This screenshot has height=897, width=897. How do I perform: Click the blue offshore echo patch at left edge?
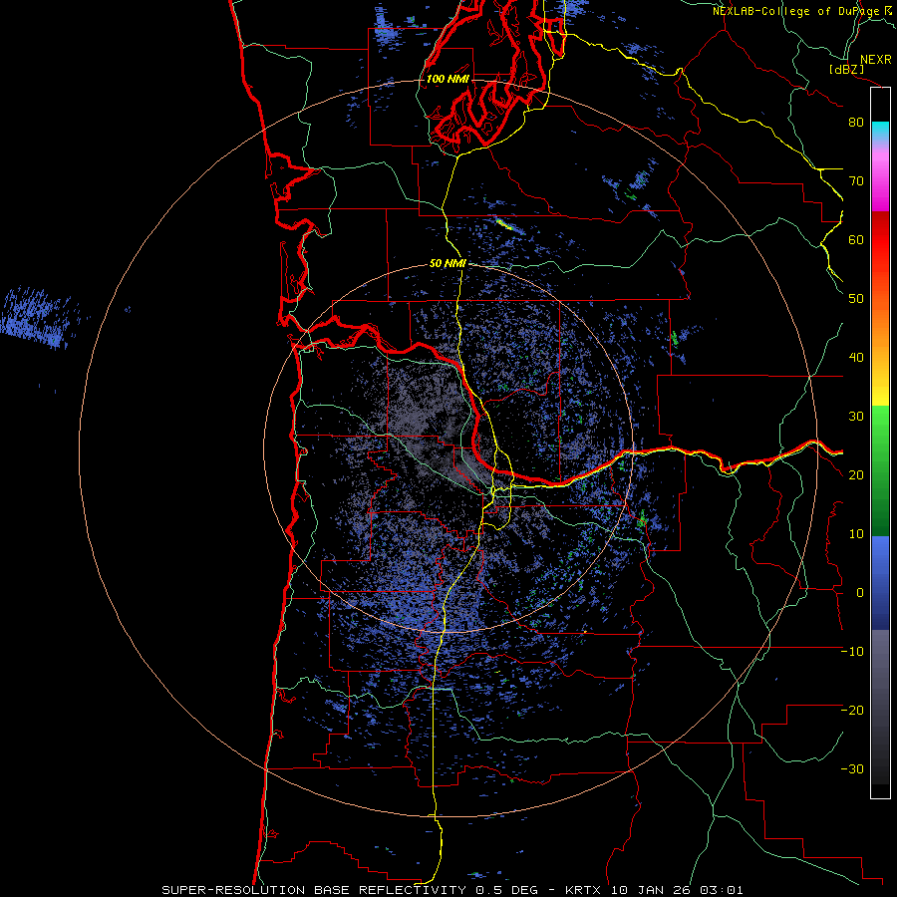click(x=36, y=318)
